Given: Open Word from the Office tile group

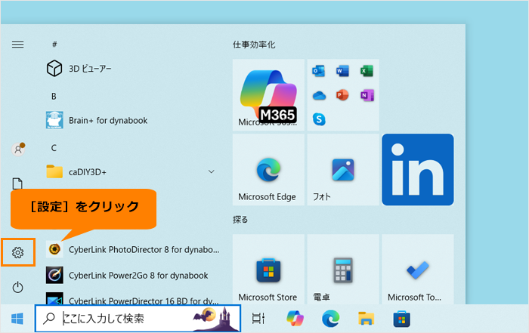Looking at the screenshot, I should coord(342,71).
